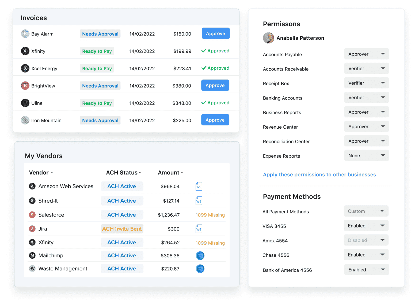Approve the BrightView invoice
Image resolution: width=411 pixels, height=305 pixels.
coord(215,85)
